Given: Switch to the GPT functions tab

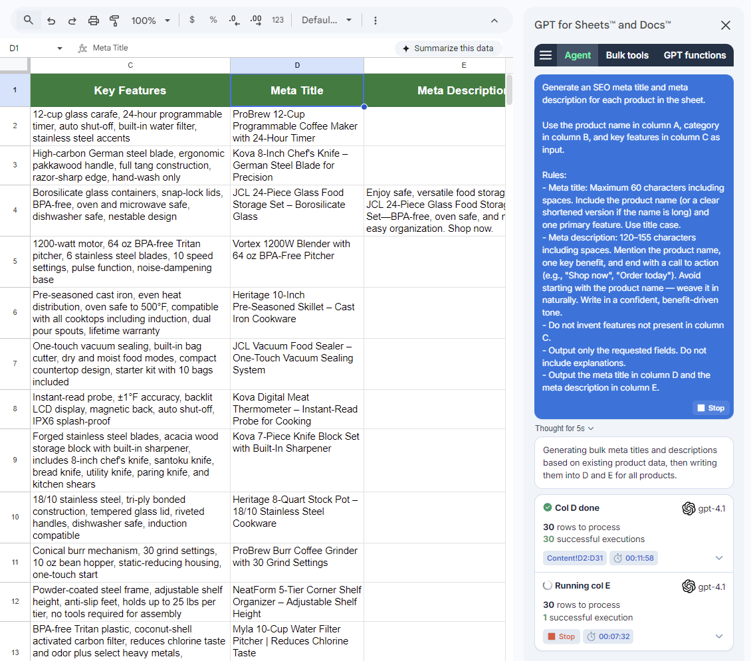Looking at the screenshot, I should (695, 55).
